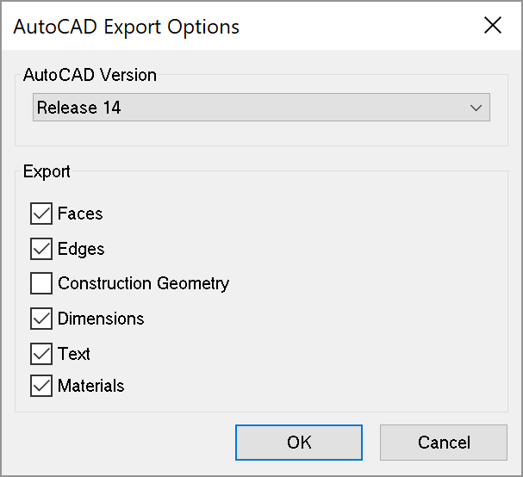Click the Materials label text

tap(90, 386)
